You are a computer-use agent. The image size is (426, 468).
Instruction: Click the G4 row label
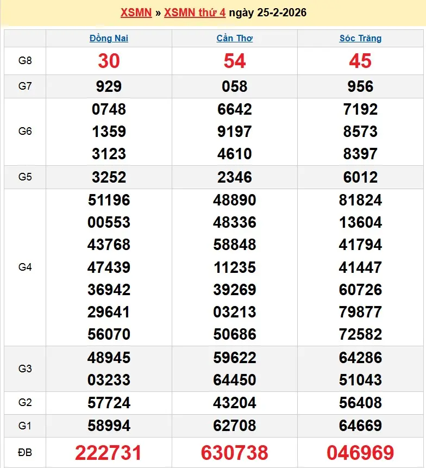click(25, 267)
